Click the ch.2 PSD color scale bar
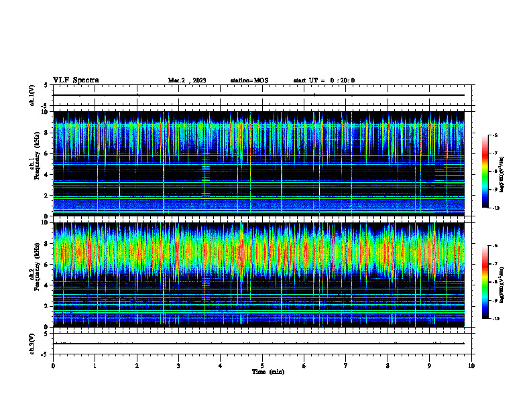 click(485, 282)
